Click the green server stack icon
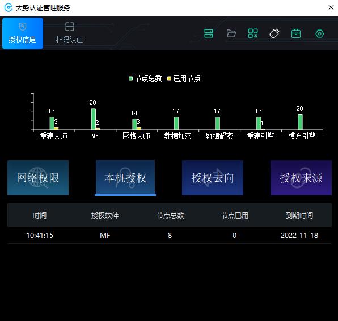 [x=209, y=33]
